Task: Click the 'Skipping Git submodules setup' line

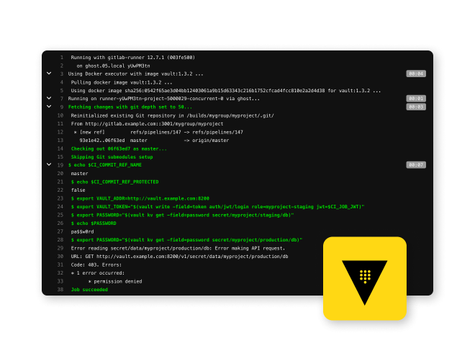Action: 112,156
